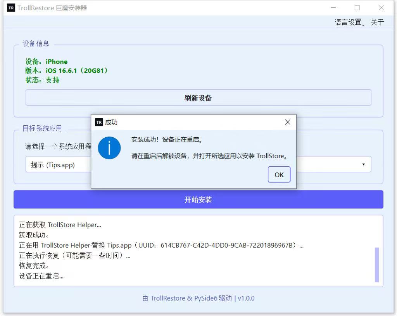Click the 安装成功！设备正在重启。 message
This screenshot has height=316, width=397.
[x=167, y=139]
